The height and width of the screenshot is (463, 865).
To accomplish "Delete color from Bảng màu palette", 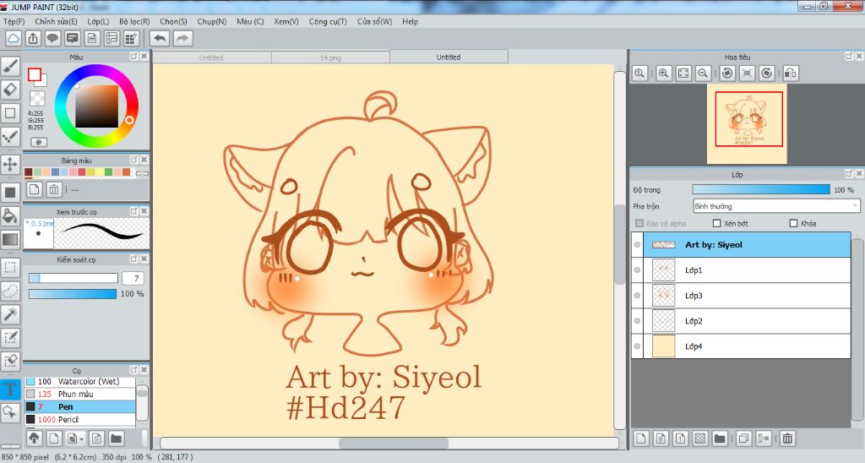I will click(53, 189).
